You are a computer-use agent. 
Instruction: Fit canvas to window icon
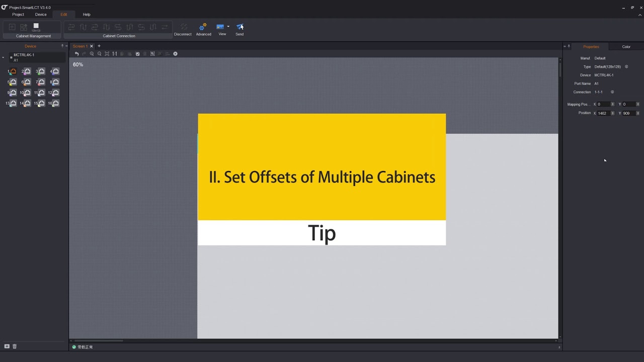[x=107, y=54]
